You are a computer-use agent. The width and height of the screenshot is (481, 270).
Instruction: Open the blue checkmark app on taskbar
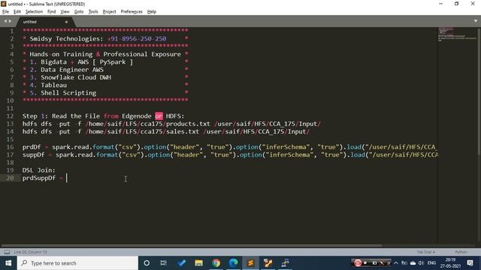pos(181,263)
